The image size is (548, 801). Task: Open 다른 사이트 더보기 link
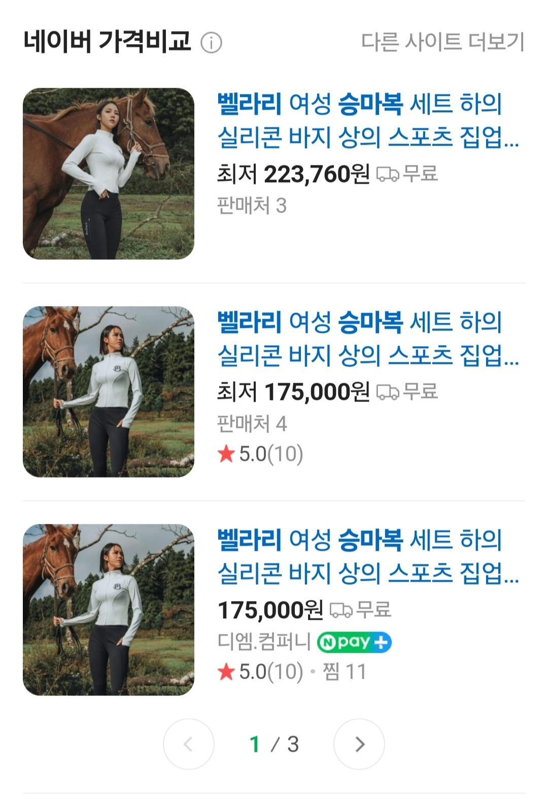click(x=442, y=42)
